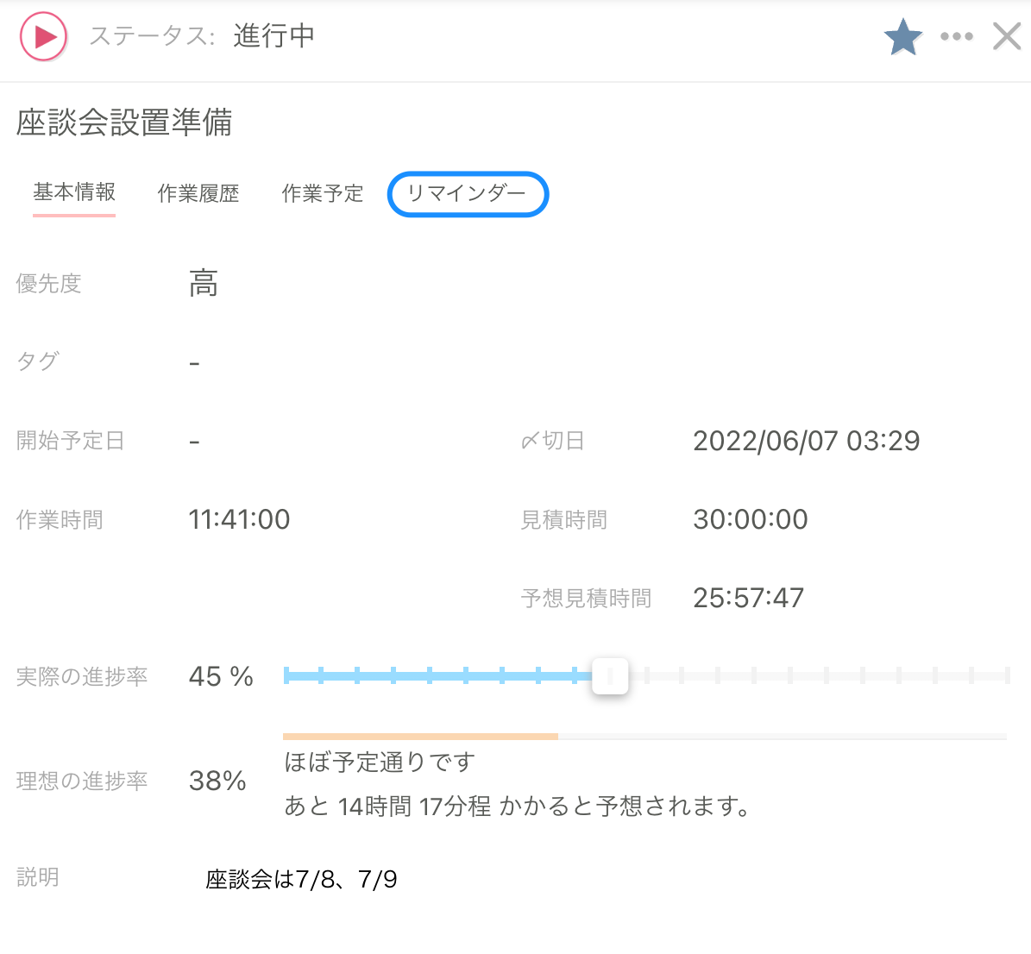This screenshot has width=1031, height=954.
Task: Click the status value 進行中
Action: pos(273,36)
